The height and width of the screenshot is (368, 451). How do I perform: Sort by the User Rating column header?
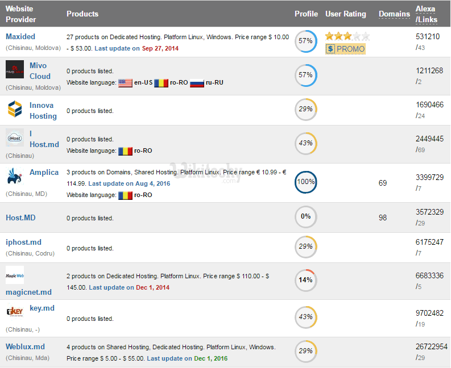coord(346,14)
